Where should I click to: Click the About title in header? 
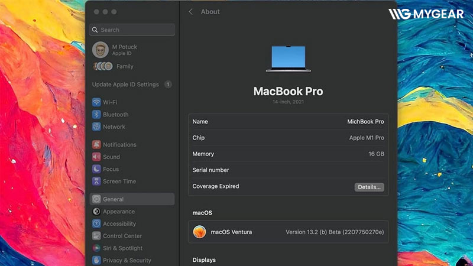point(210,12)
